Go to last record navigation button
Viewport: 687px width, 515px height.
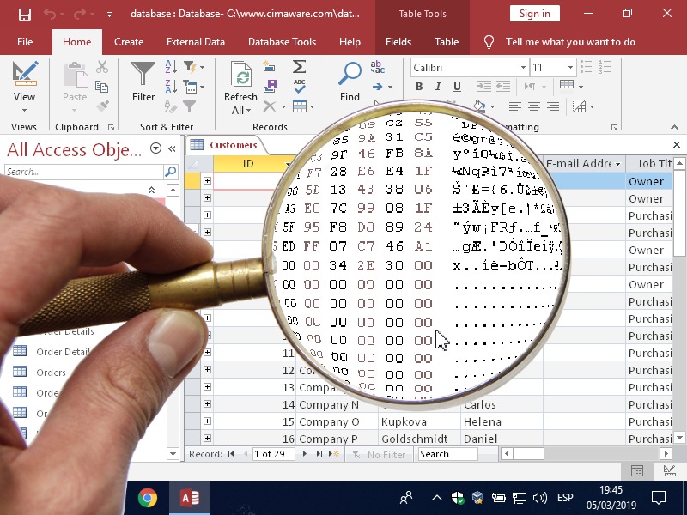(x=319, y=454)
